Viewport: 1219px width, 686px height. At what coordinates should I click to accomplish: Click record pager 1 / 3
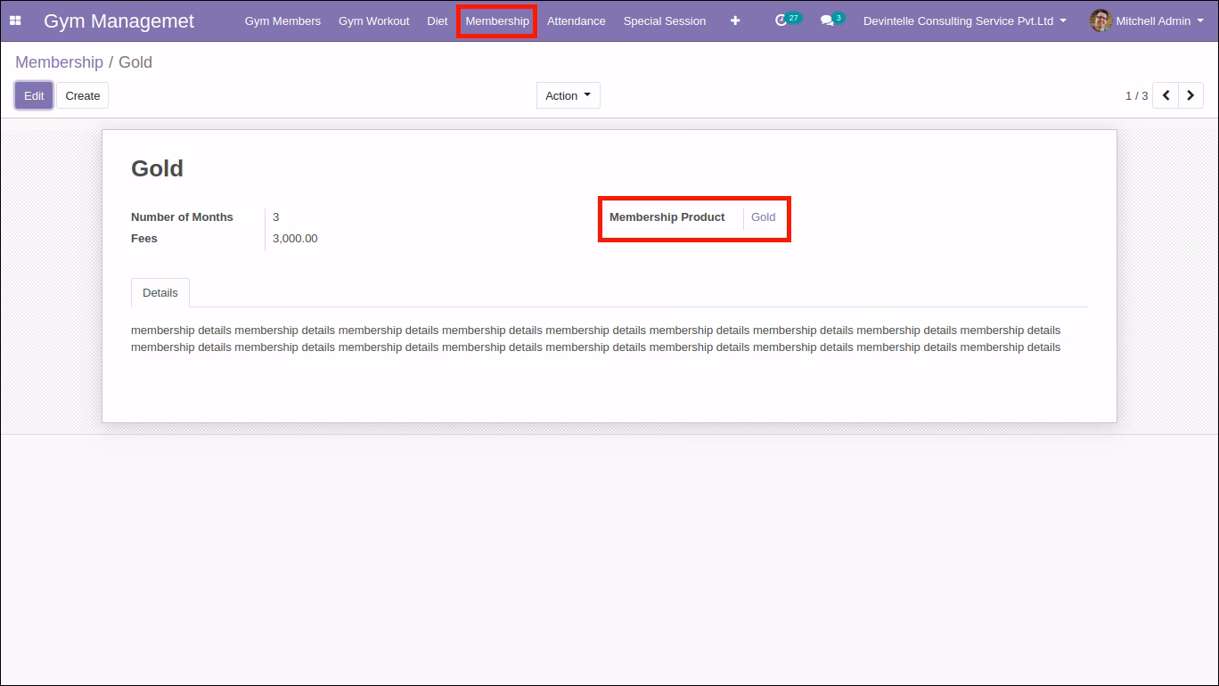pyautogui.click(x=1136, y=95)
